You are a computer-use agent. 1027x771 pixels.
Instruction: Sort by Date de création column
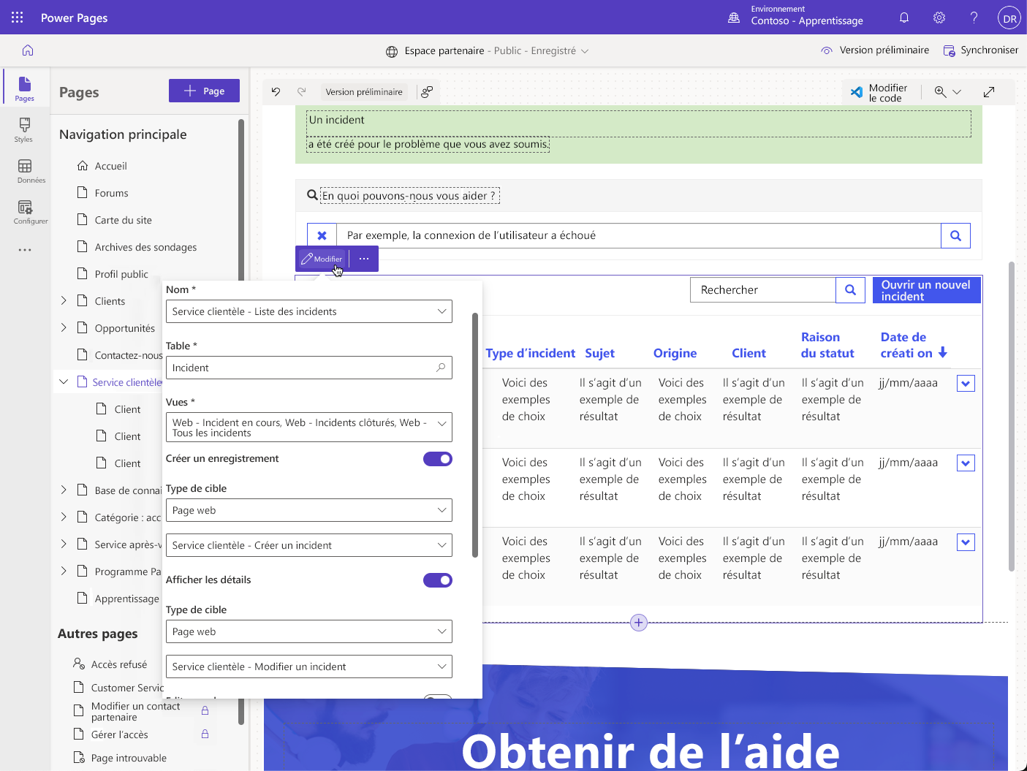(914, 345)
